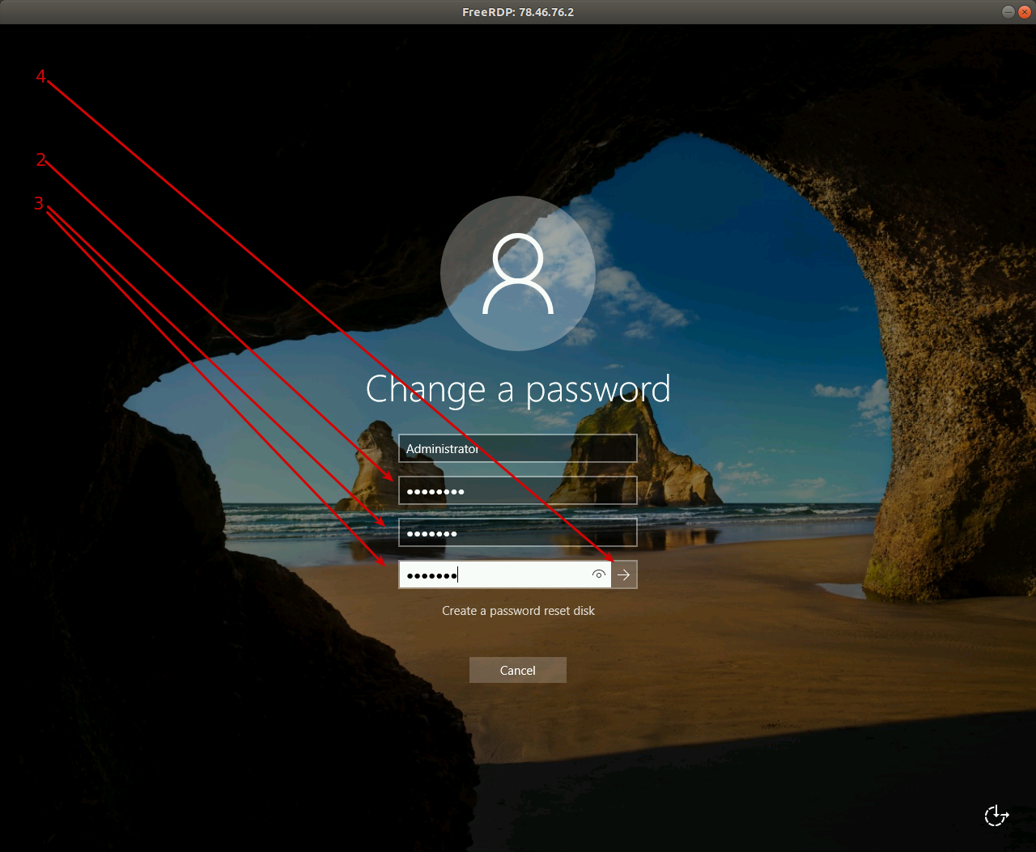
Task: Close the FreeRDP window
Action: tap(1025, 12)
